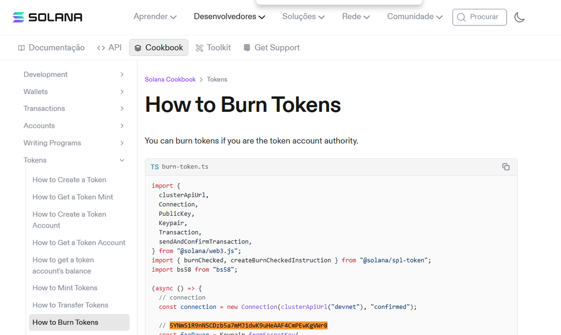
Task: Open the Desenvolvedores dropdown menu
Action: click(230, 17)
